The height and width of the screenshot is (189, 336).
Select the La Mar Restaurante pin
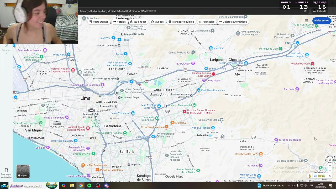coord(83,165)
